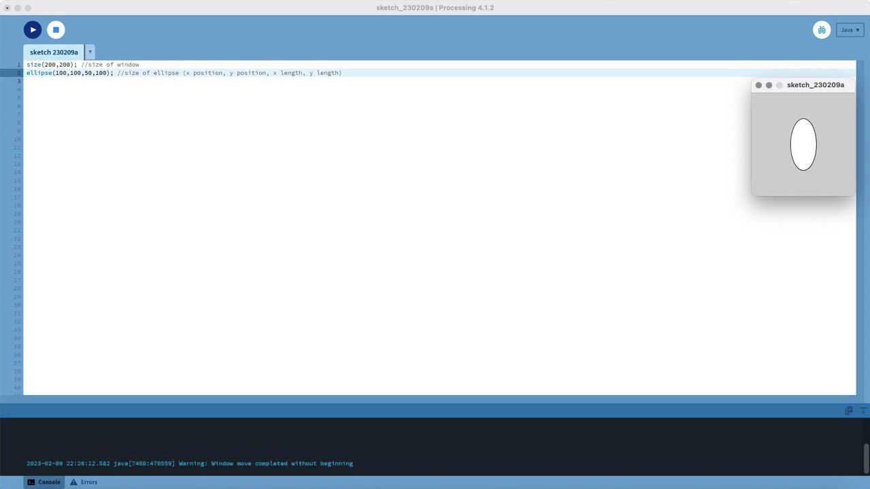This screenshot has width=870, height=489.
Task: Close the sketch_230209a output window
Action: pos(758,85)
